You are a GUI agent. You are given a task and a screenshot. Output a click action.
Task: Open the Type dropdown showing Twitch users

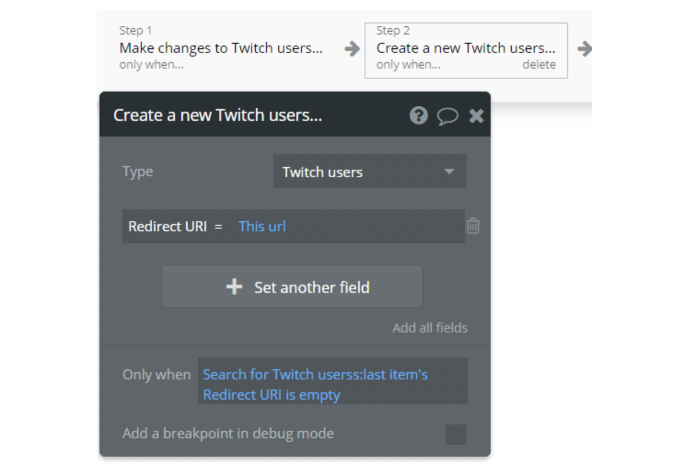tap(370, 172)
